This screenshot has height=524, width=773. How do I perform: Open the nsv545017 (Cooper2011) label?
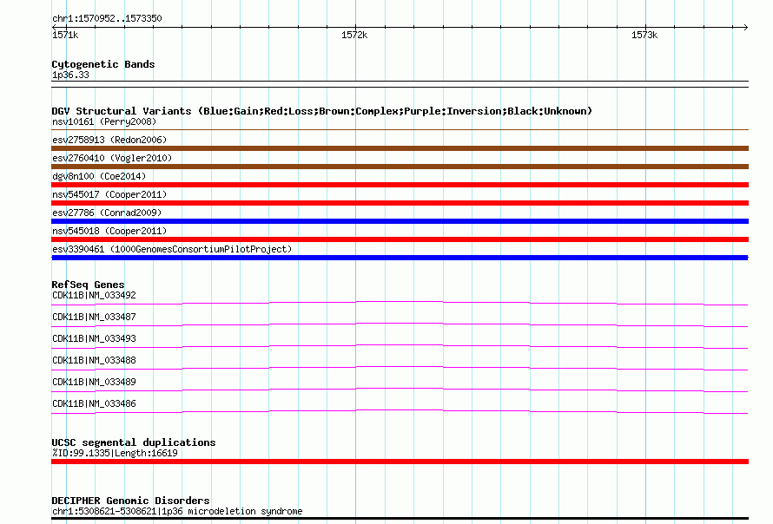tap(109, 194)
